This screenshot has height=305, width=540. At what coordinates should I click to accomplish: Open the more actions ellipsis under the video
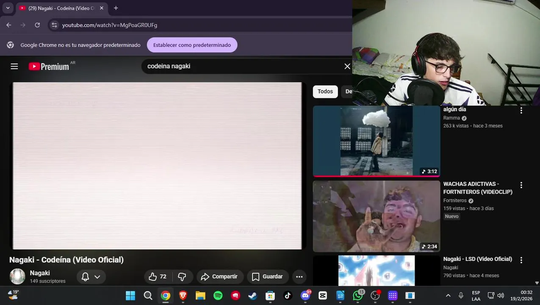[x=299, y=277]
